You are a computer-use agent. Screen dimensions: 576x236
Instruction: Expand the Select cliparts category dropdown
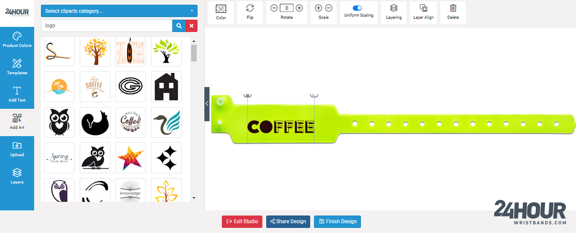tap(119, 11)
